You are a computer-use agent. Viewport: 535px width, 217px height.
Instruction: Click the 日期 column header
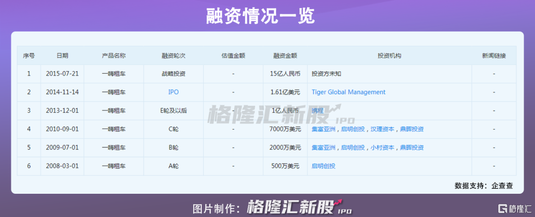(x=62, y=56)
